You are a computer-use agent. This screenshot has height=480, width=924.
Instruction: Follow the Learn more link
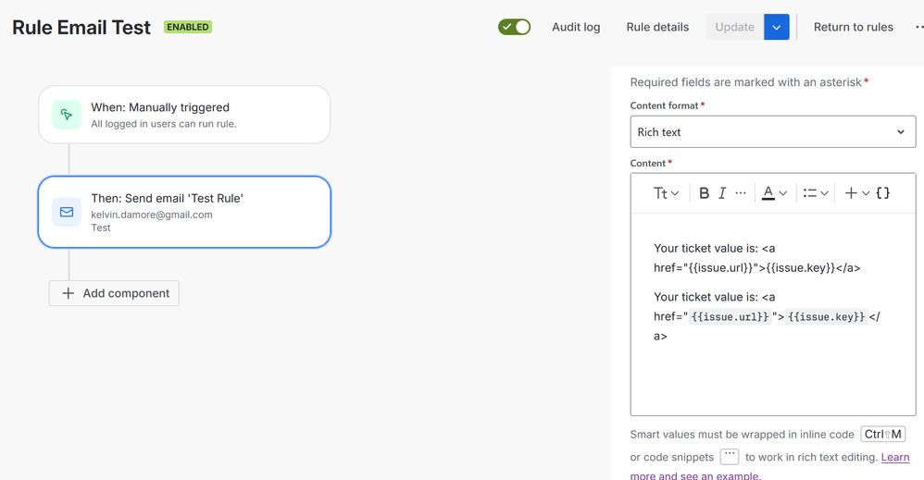(894, 457)
